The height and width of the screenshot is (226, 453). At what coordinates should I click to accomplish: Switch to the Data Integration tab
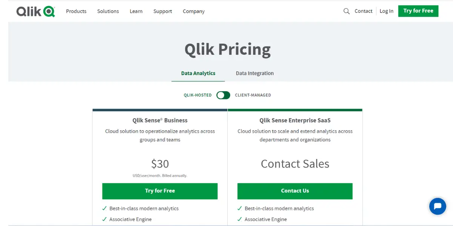click(255, 73)
